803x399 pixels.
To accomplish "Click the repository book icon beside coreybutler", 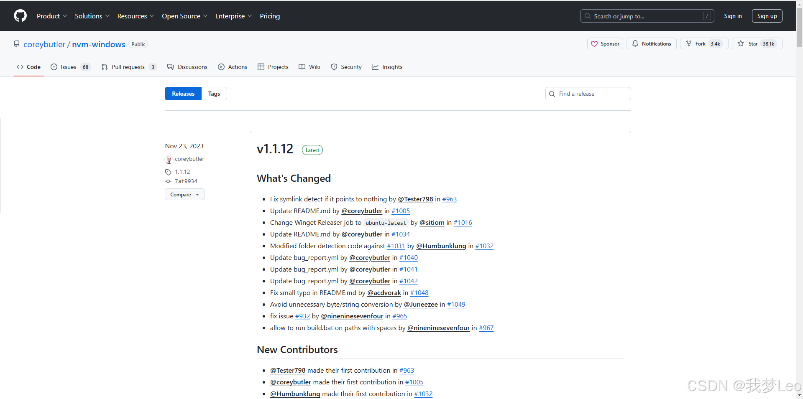I will [x=17, y=44].
